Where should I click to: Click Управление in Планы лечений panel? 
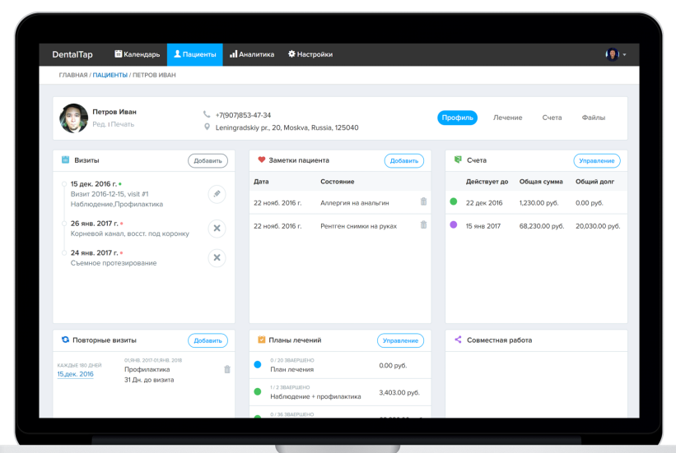pos(400,340)
